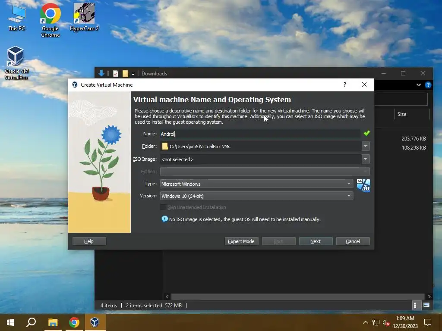Click the question mark help button in dialog title

345,84
